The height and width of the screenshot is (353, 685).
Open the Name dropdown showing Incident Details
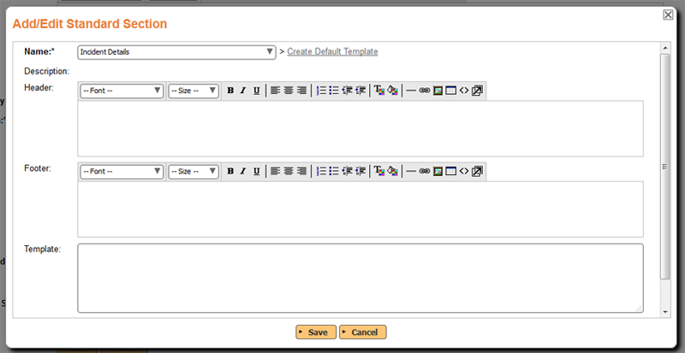pyautogui.click(x=176, y=51)
